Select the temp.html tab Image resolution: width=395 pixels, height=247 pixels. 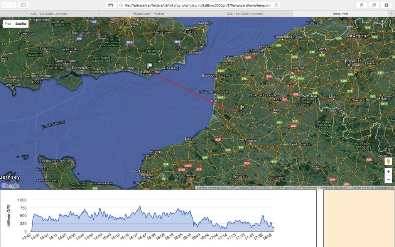(340, 14)
